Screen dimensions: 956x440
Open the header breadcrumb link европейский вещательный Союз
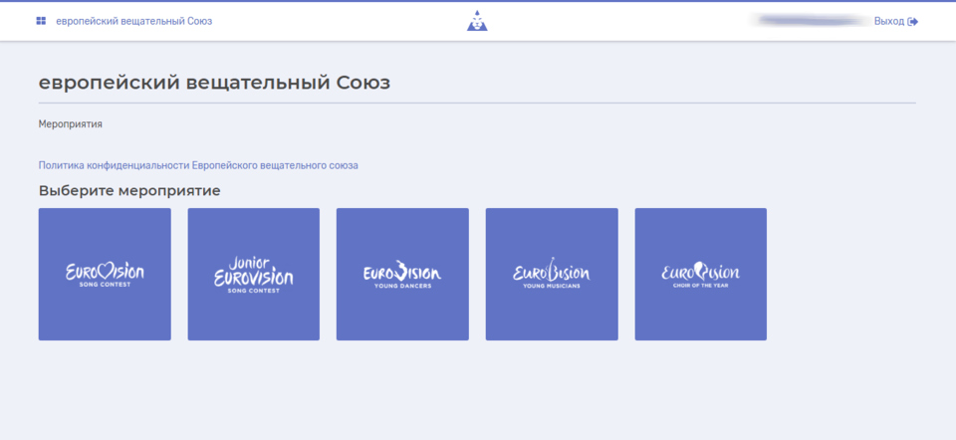(x=134, y=21)
